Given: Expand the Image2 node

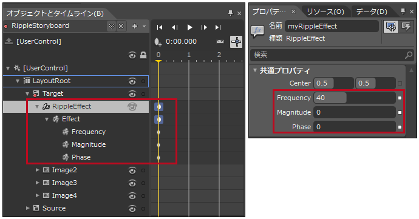Looking at the screenshot, I should pyautogui.click(x=38, y=170).
